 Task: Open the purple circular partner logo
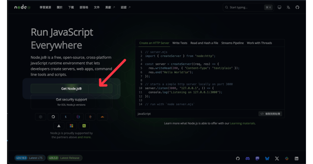click(78, 117)
